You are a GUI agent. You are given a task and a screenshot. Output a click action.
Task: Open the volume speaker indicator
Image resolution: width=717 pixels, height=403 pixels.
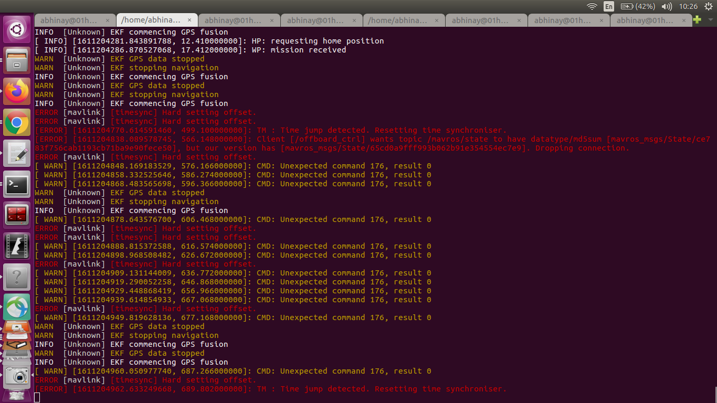tap(667, 6)
